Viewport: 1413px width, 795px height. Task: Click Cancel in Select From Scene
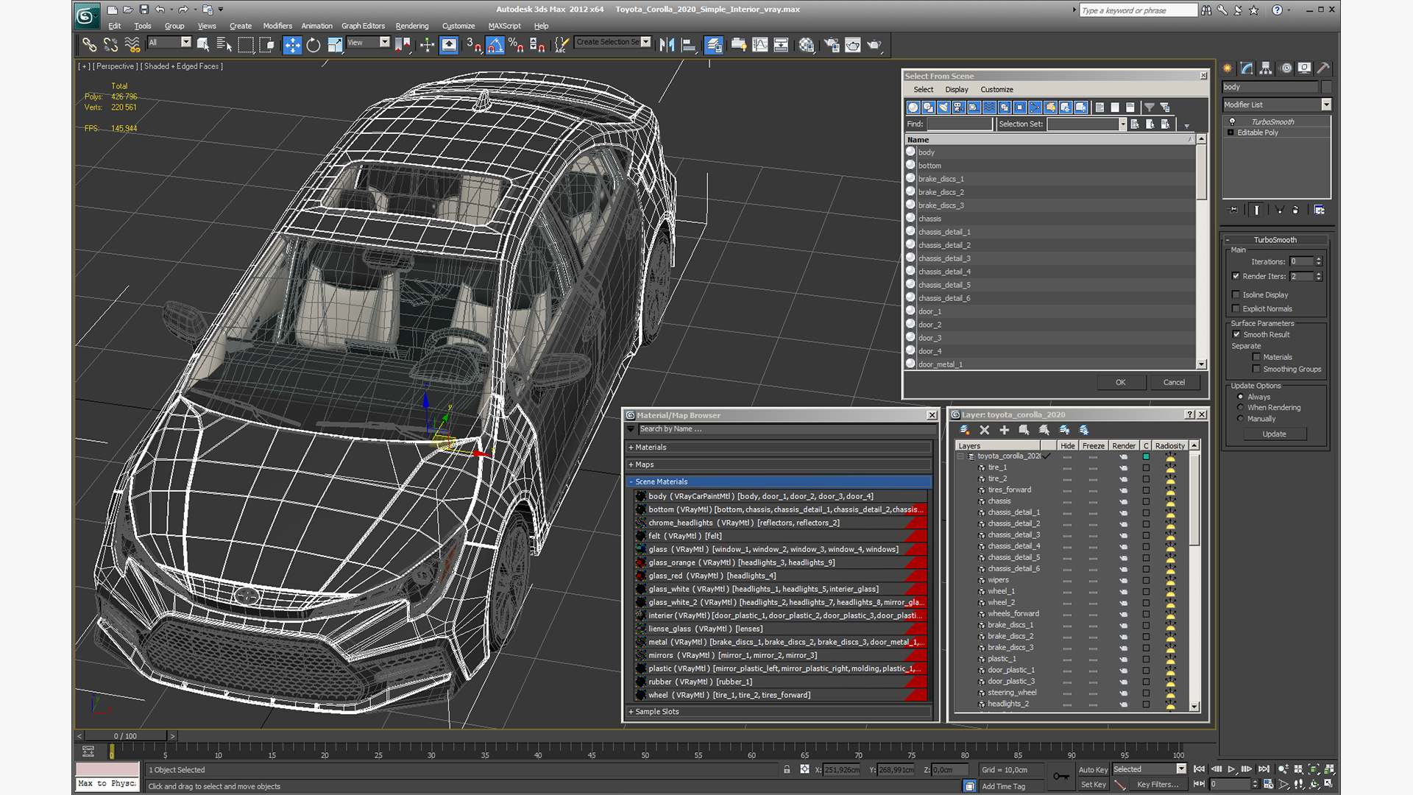(x=1174, y=382)
